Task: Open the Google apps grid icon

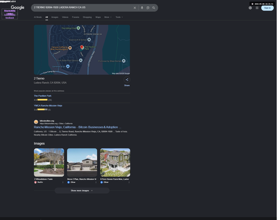Action: tap(257, 8)
